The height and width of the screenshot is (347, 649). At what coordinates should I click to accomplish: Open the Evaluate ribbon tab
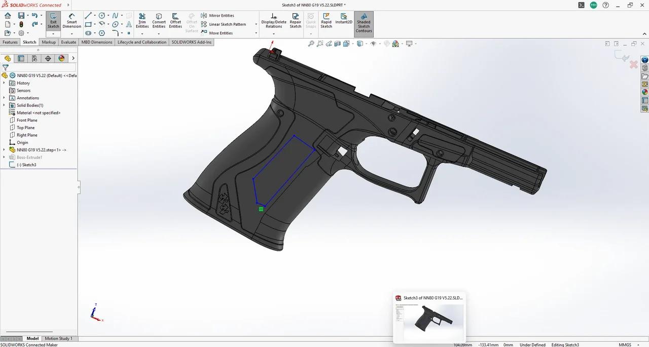(68, 42)
